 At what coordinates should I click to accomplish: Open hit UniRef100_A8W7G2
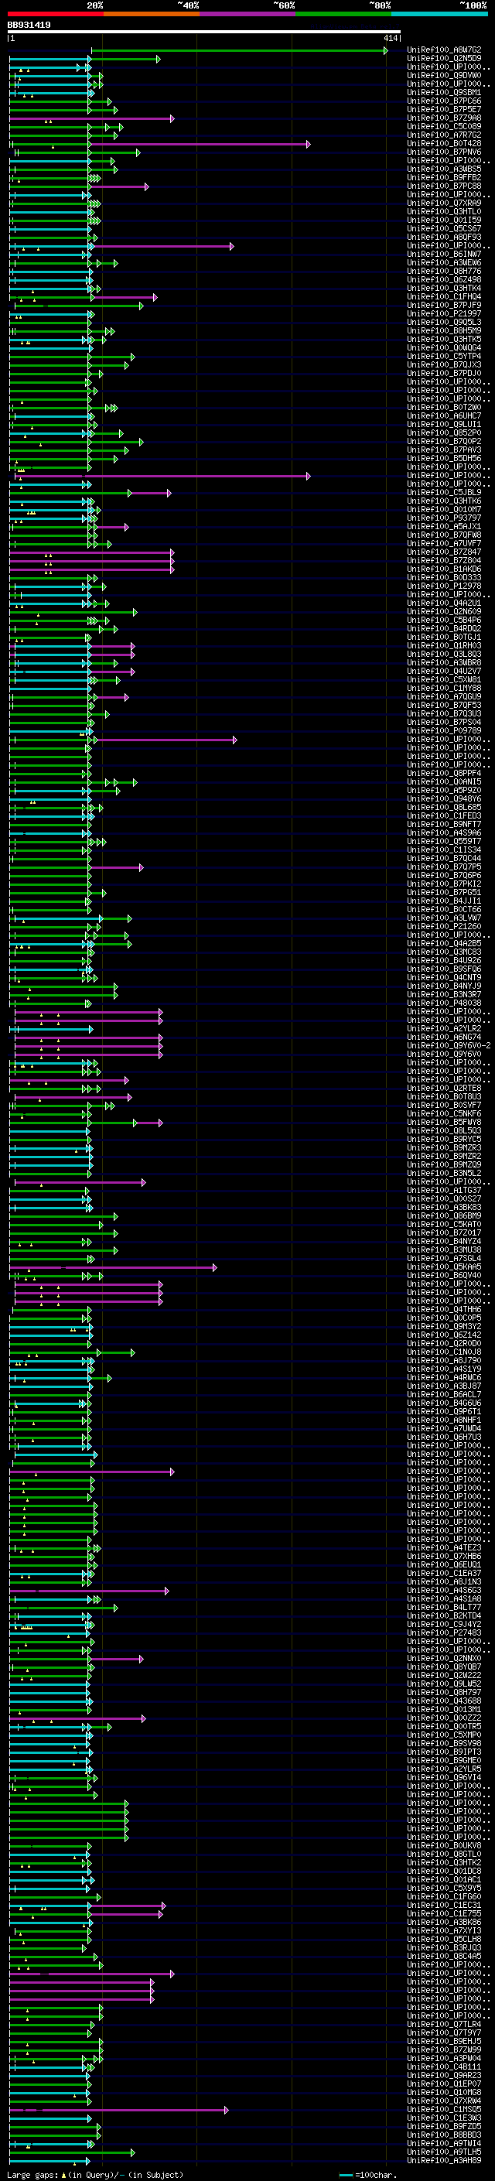444,50
